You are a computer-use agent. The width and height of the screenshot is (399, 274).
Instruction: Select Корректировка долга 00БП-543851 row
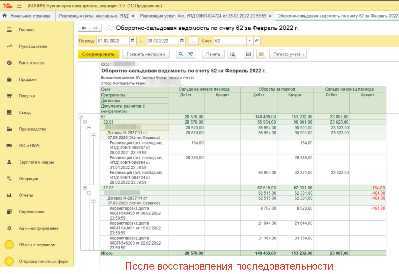click(244, 228)
